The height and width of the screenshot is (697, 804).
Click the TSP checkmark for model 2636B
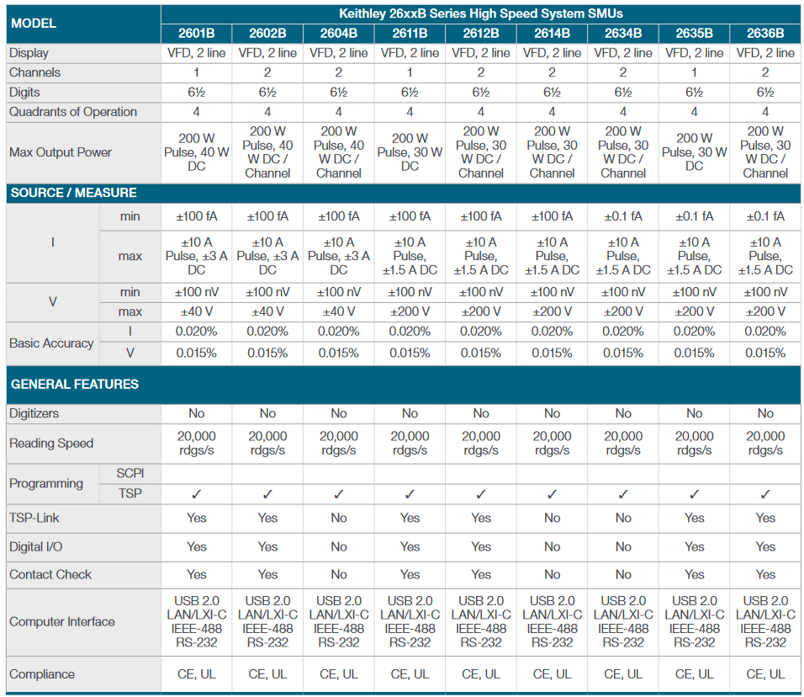pyautogui.click(x=765, y=494)
